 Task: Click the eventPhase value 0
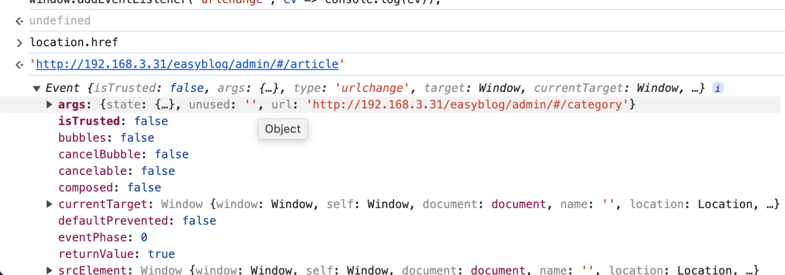click(x=144, y=237)
